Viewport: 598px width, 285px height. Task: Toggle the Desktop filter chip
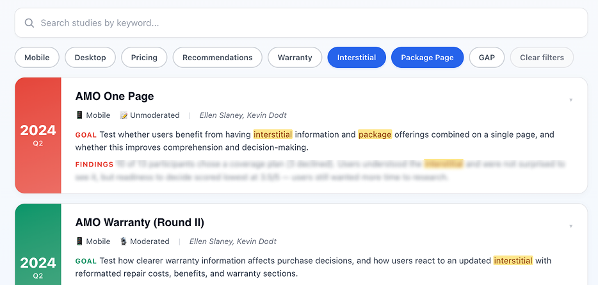[90, 58]
